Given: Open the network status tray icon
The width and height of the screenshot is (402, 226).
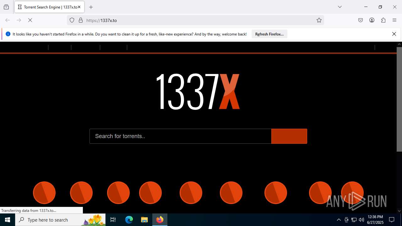Looking at the screenshot, I should tap(354, 220).
